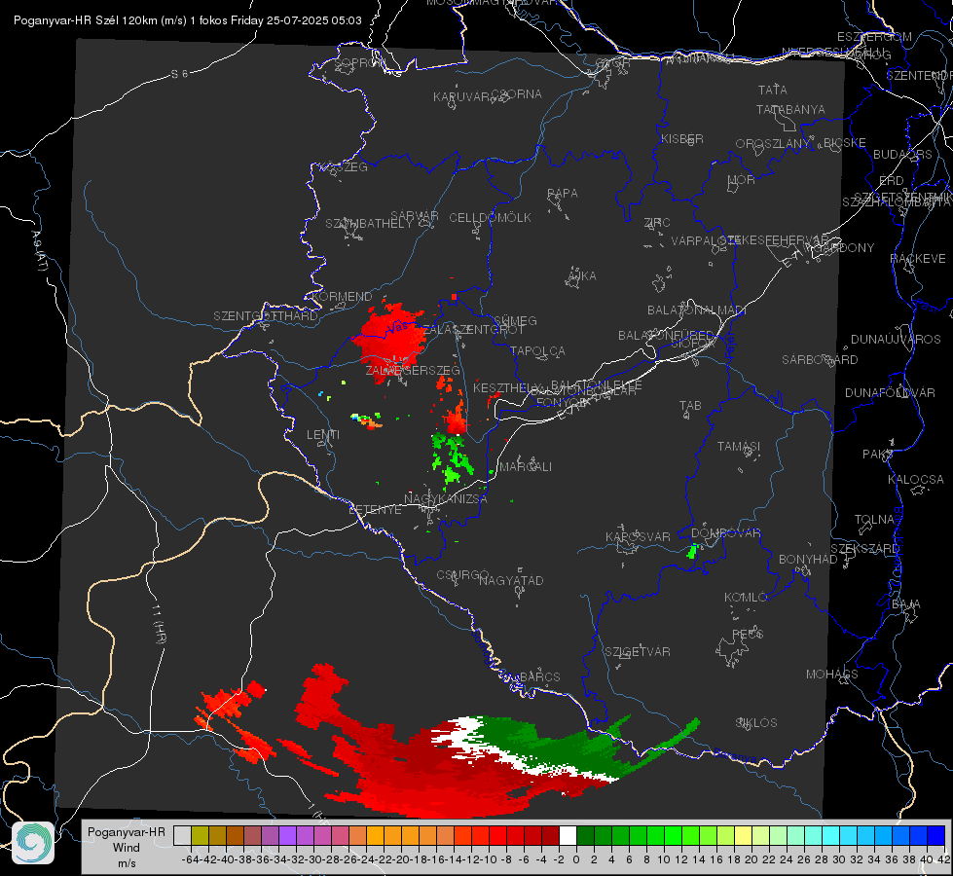
Task: Click the large red echo over Zalaegerszeg
Action: (x=390, y=341)
